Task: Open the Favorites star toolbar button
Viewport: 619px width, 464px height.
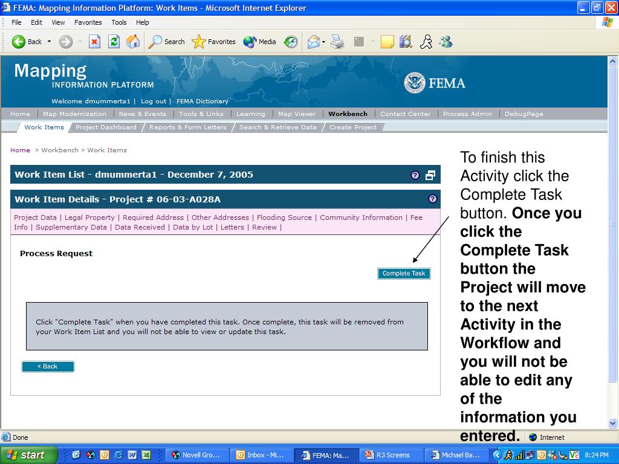Action: coord(213,42)
